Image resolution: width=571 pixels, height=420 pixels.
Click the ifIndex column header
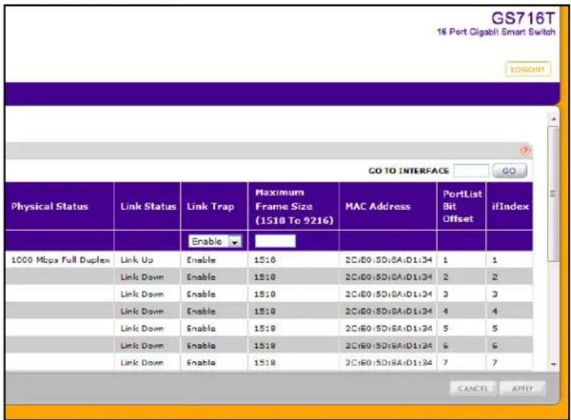click(510, 206)
